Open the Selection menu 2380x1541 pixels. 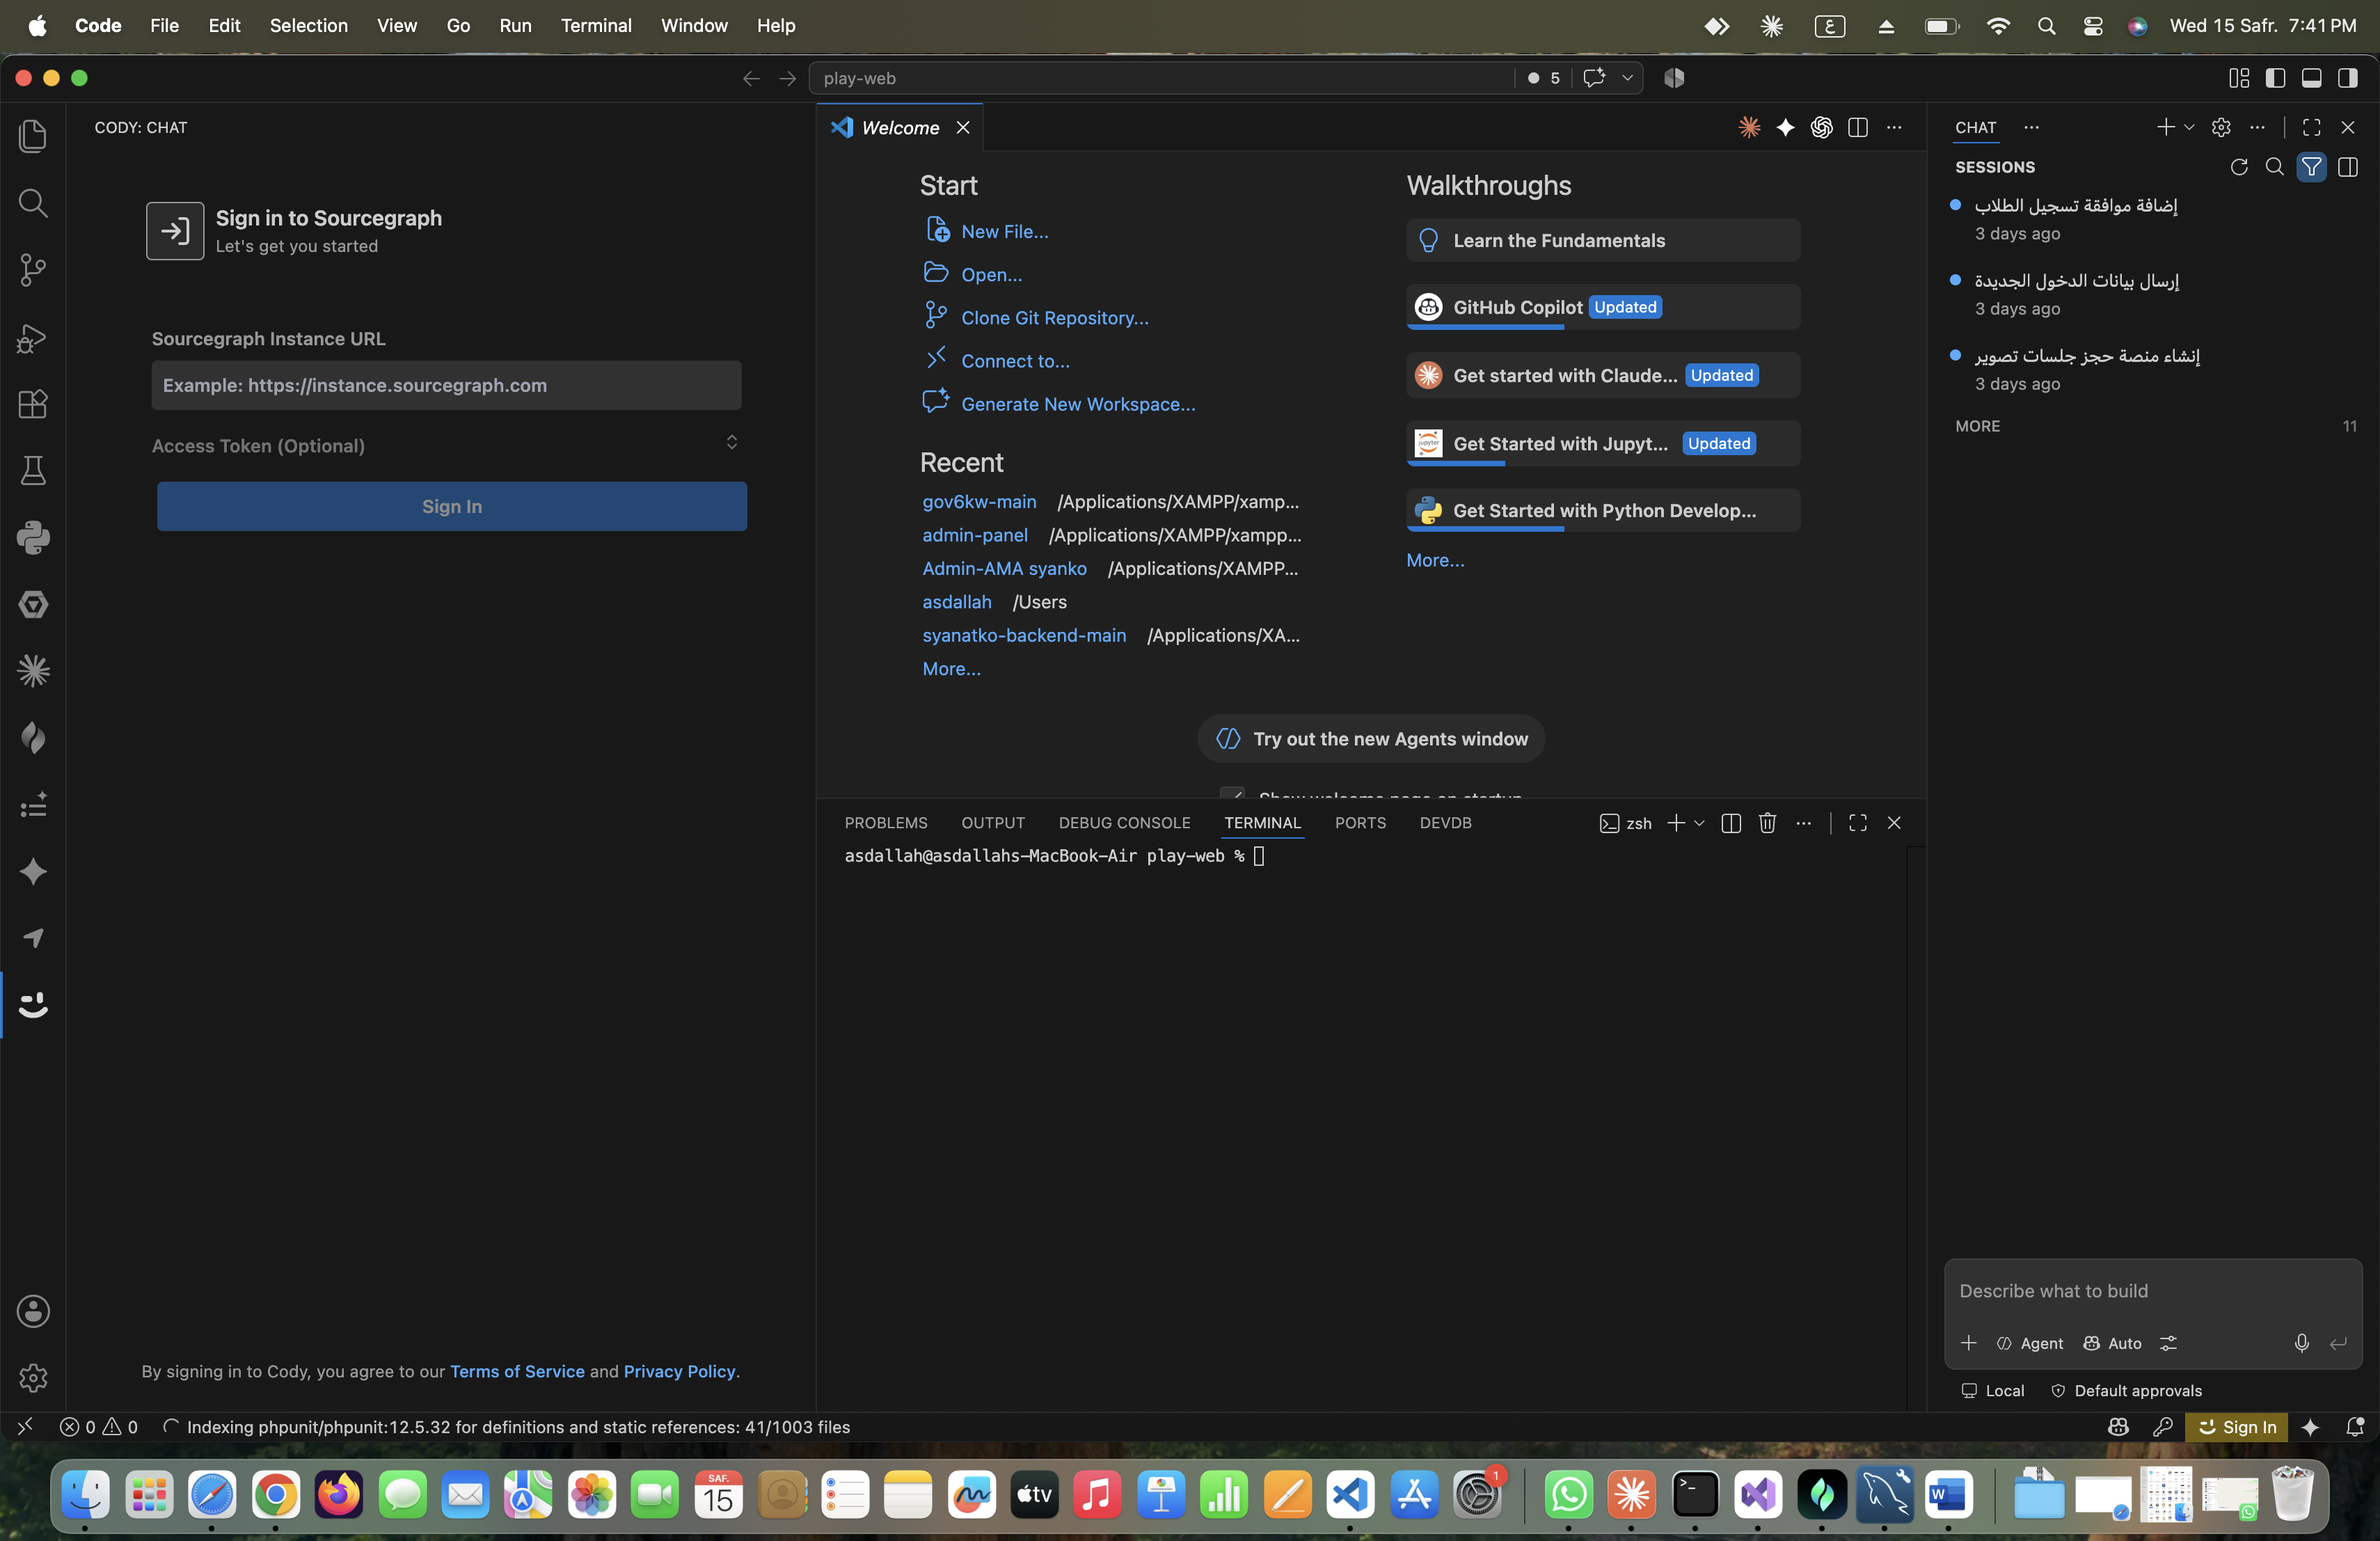(x=308, y=25)
